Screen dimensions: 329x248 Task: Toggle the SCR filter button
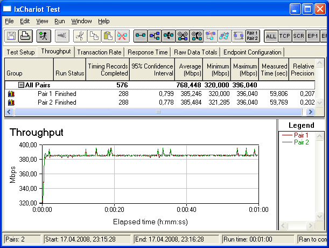point(298,36)
